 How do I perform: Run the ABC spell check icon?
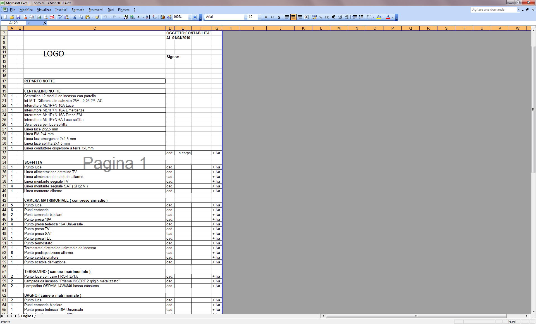click(60, 17)
